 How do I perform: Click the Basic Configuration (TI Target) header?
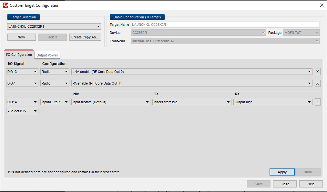tap(137, 17)
